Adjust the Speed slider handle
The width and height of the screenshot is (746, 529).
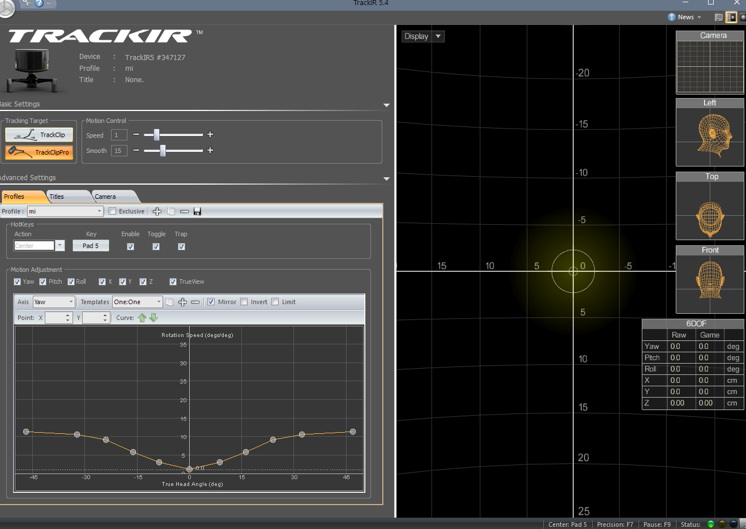click(x=156, y=134)
